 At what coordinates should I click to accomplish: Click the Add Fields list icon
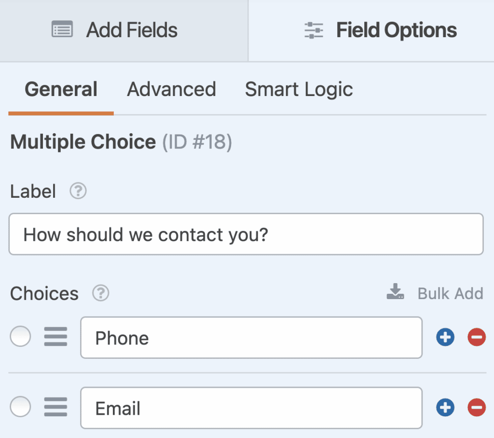tap(62, 30)
